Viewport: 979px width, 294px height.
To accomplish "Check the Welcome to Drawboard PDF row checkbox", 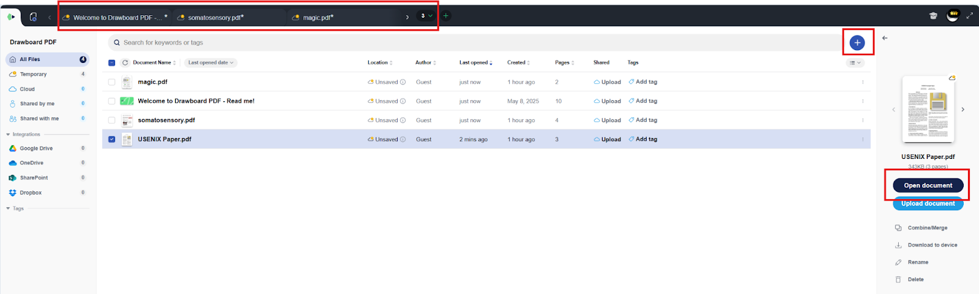I will 111,101.
